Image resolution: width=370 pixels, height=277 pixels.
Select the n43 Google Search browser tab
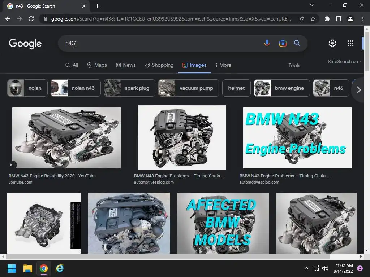pyautogui.click(x=46, y=6)
